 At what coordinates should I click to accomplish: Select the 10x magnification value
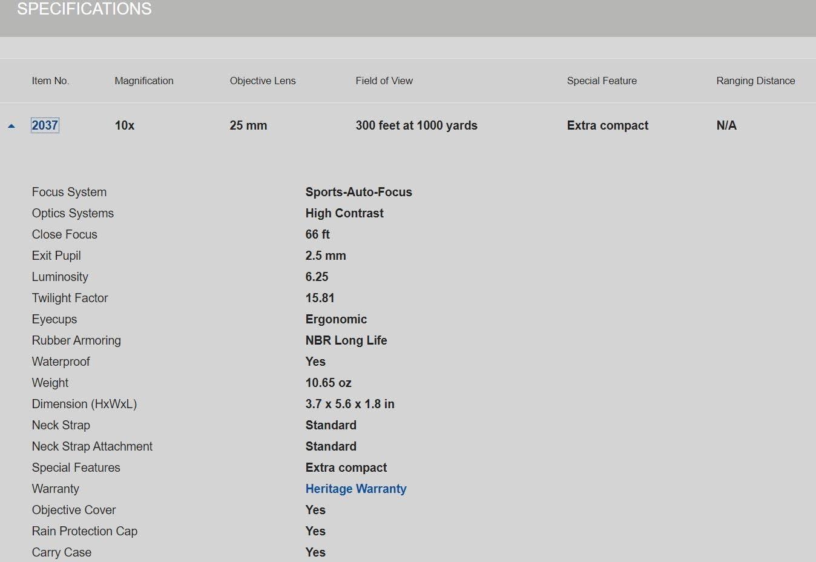pos(124,125)
